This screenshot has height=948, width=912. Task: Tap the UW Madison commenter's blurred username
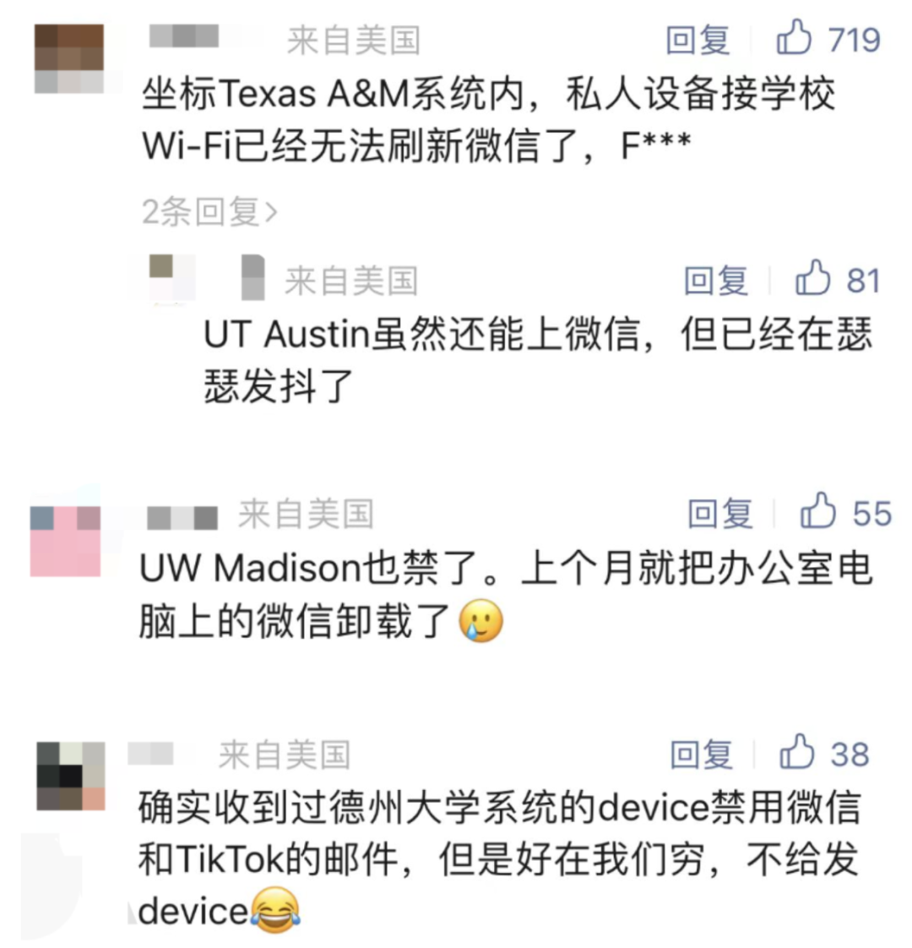click(182, 518)
